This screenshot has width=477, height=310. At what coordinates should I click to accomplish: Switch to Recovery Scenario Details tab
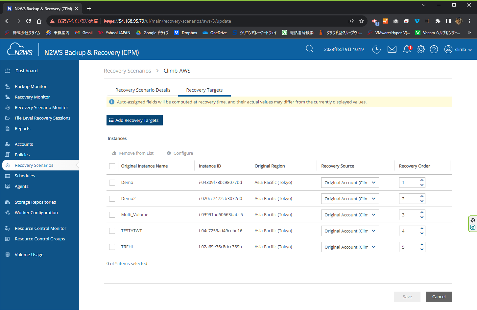tap(143, 90)
